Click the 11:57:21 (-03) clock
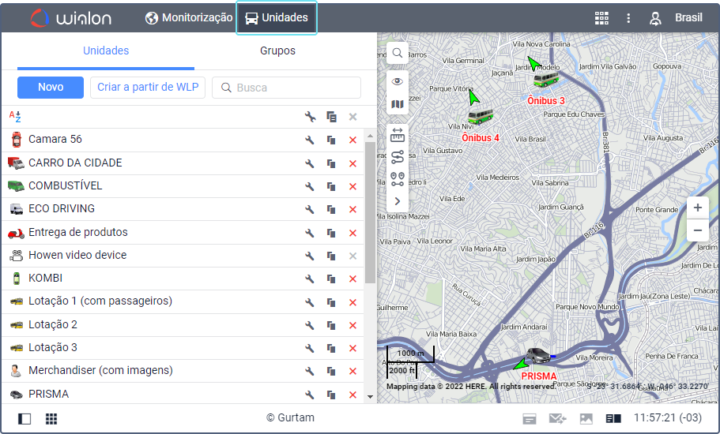This screenshot has height=434, width=720. point(668,418)
